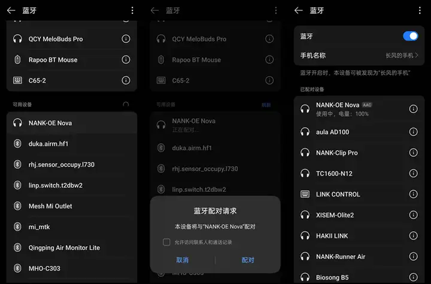Open info for C65-2 keyboard in the left panel
Viewport: 431px width, 284px height.
[x=126, y=80]
